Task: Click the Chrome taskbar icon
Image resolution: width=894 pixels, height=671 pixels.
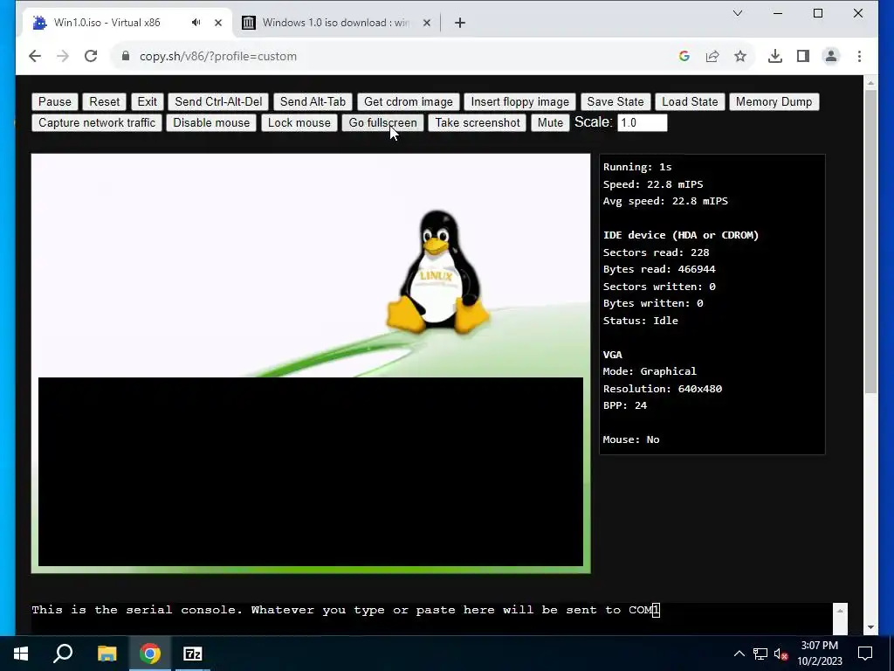Action: (x=149, y=654)
